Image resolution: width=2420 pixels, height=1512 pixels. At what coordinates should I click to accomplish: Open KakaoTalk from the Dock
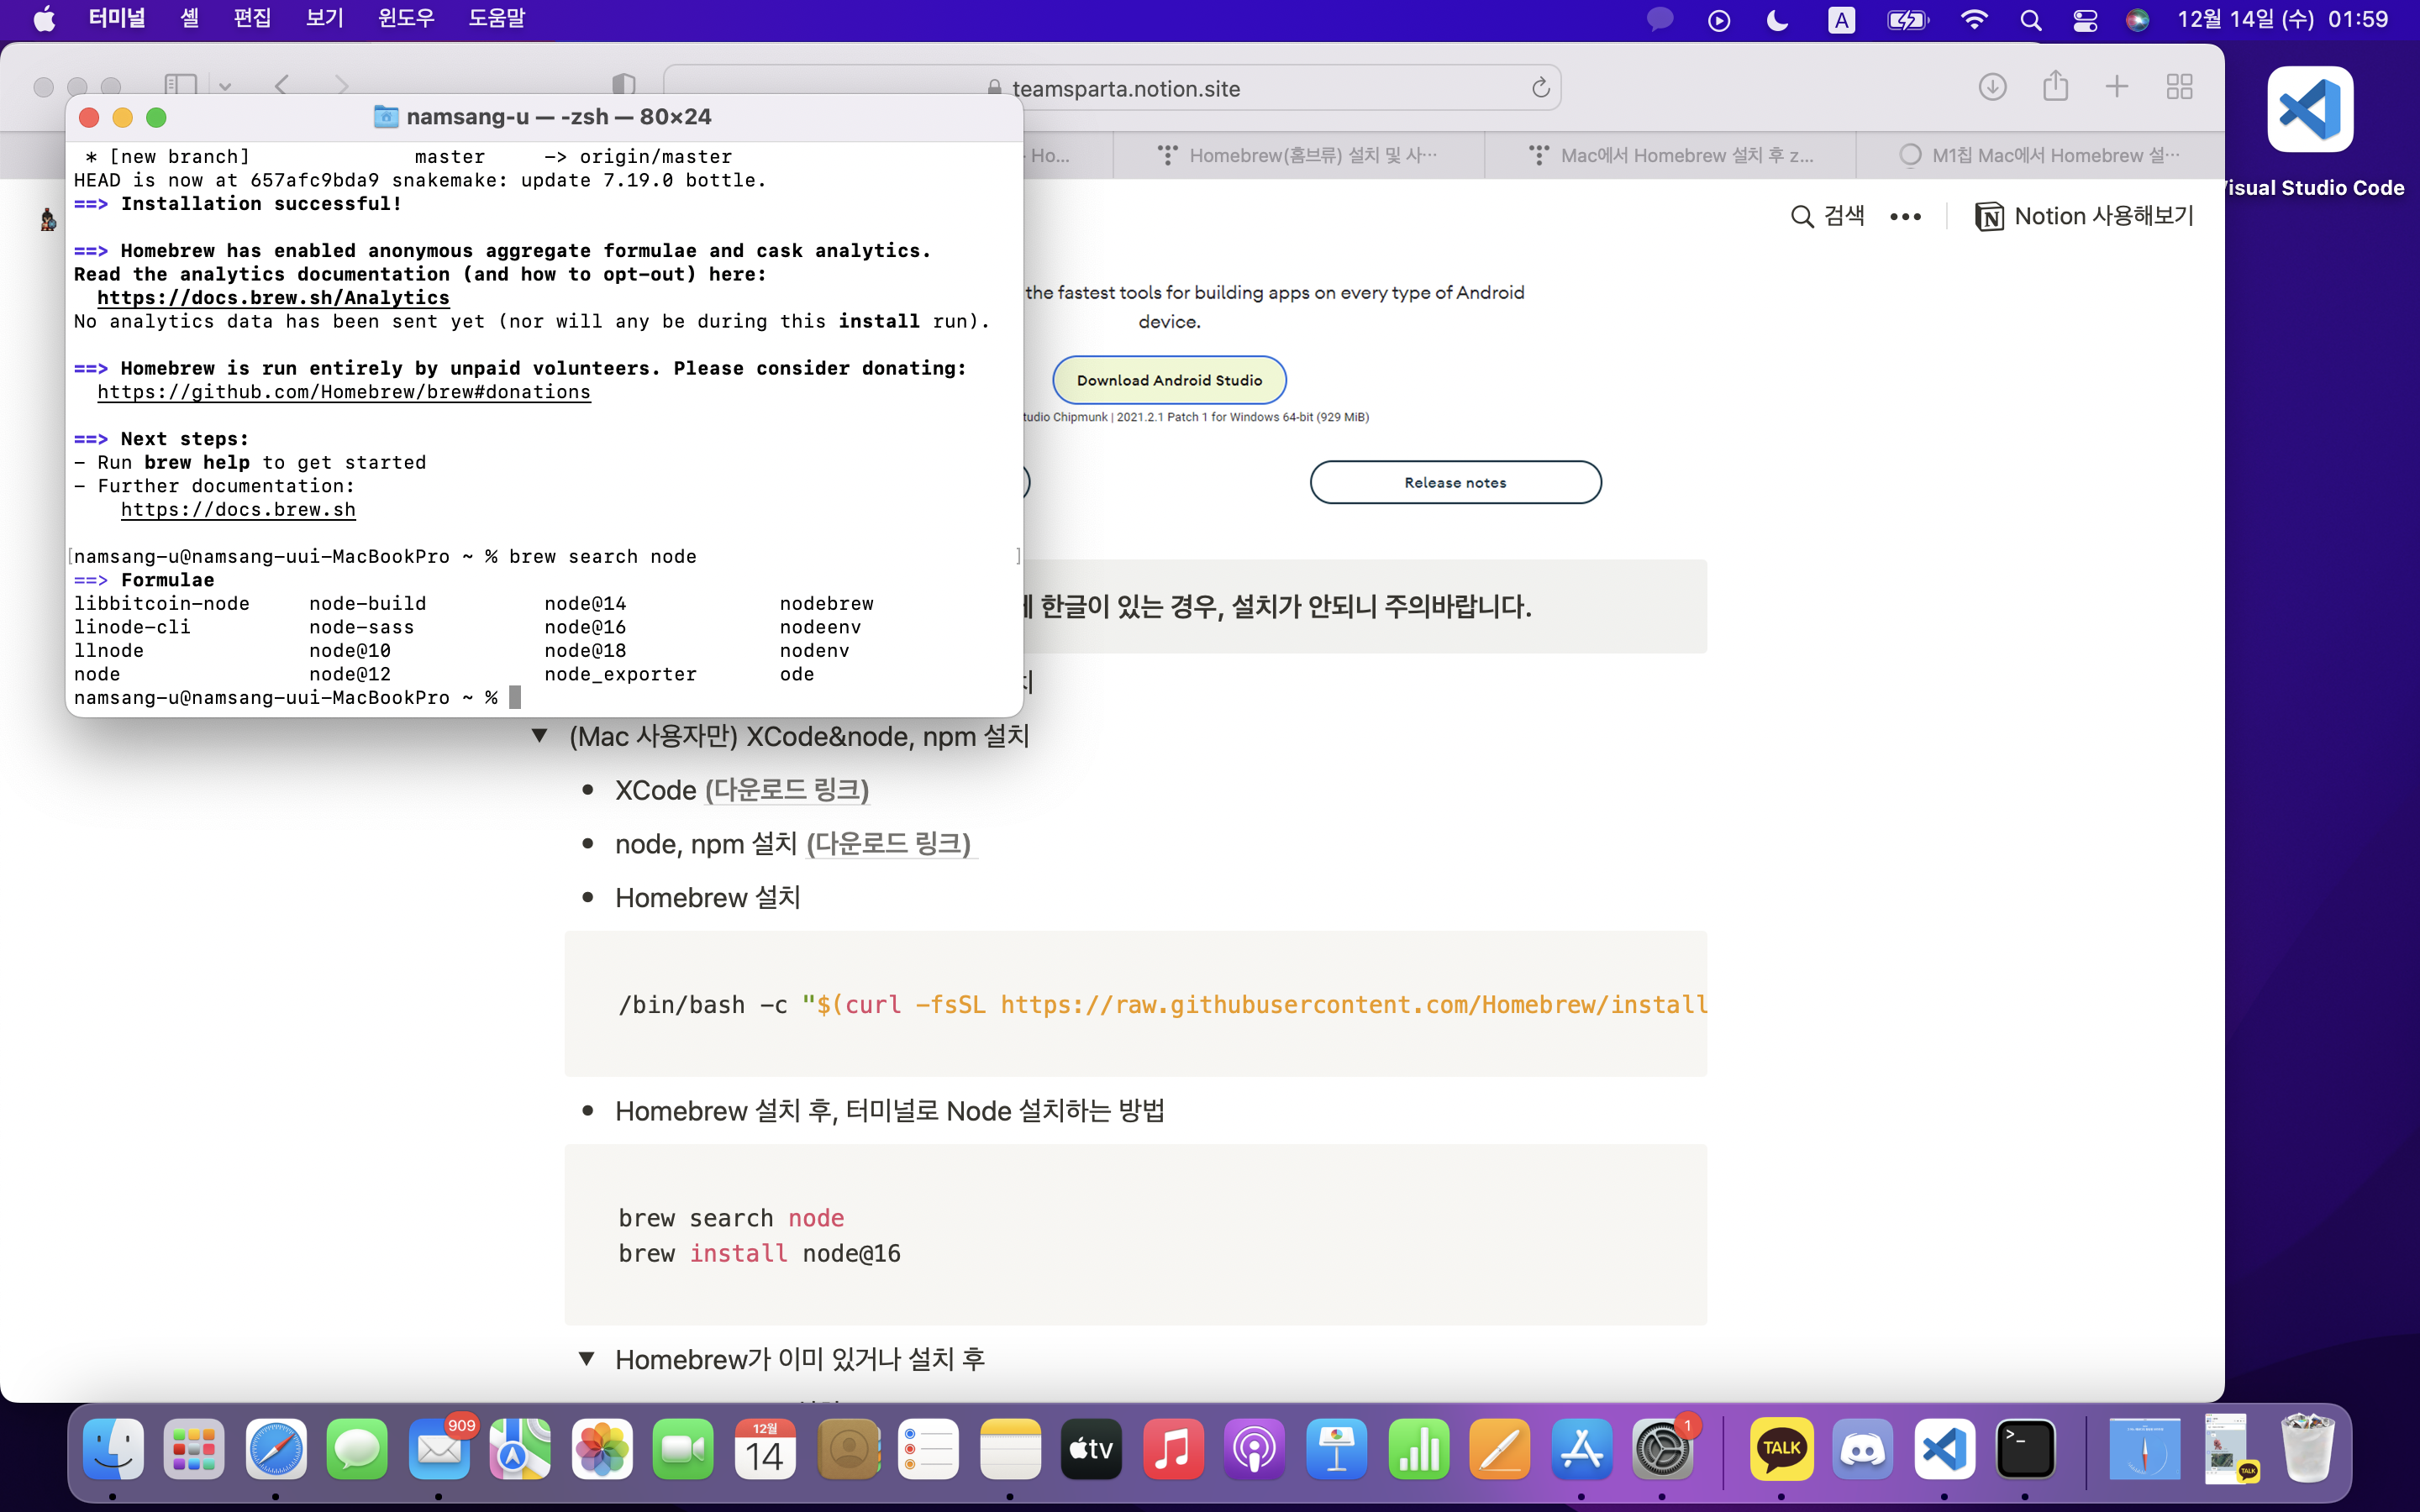(x=1781, y=1448)
